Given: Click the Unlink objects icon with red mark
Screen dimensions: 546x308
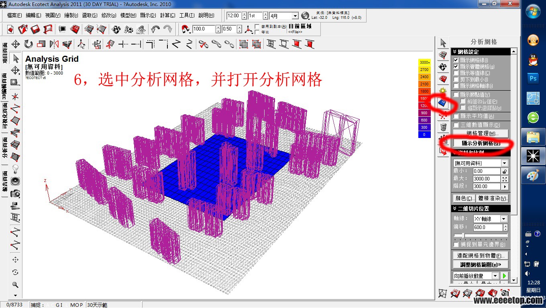Looking at the screenshot, I should click(x=204, y=44).
